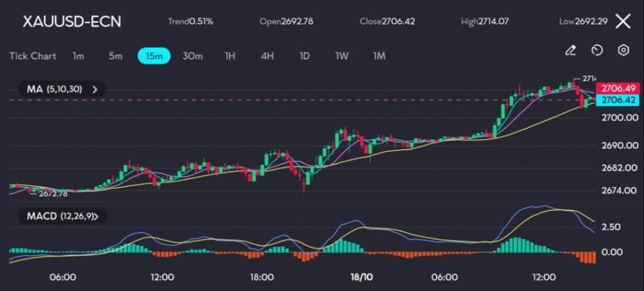Switch to Tick Chart view
Image resolution: width=644 pixels, height=291 pixels.
point(33,56)
